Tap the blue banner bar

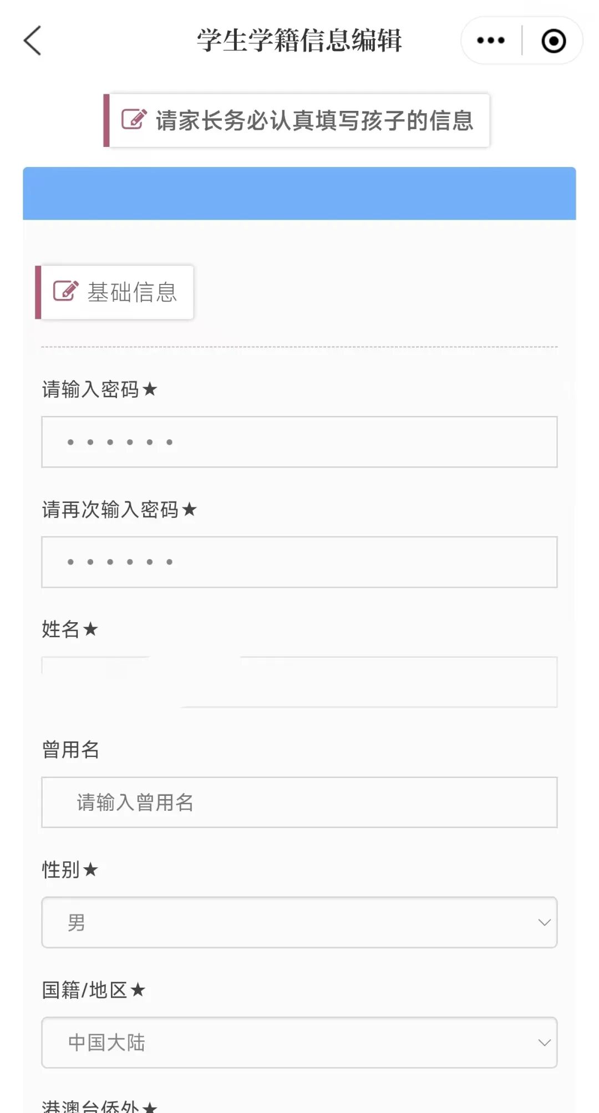299,194
